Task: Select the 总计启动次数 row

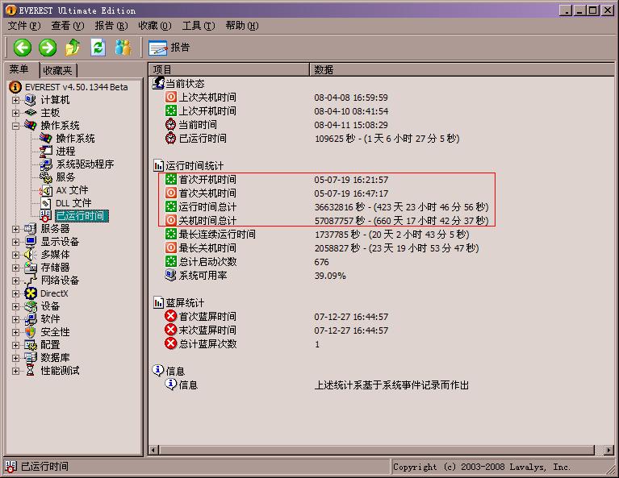Action: [247, 262]
